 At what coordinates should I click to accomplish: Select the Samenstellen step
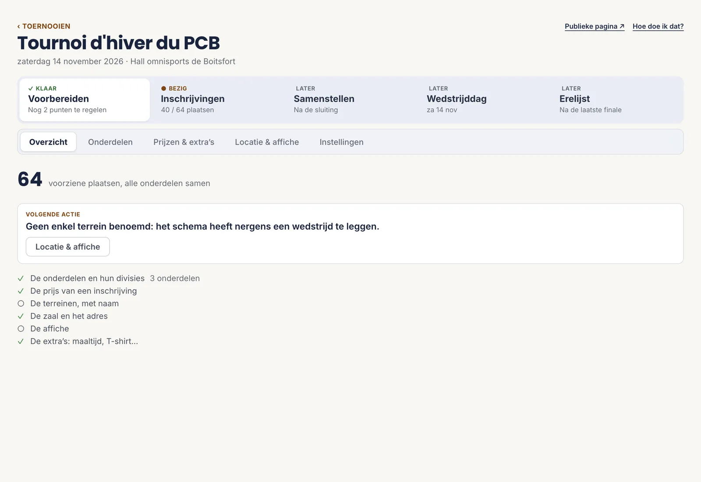(350, 100)
